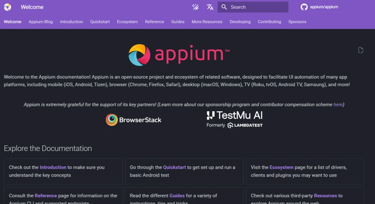Image resolution: width=375 pixels, height=204 pixels.
Task: Follow the Introduction link in card
Action: [x=53, y=167]
